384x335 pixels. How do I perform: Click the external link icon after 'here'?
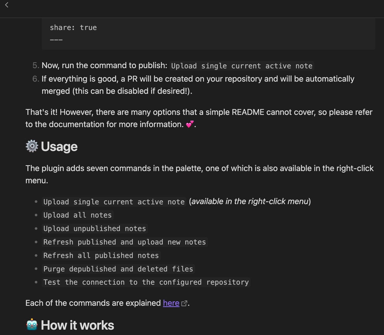(x=184, y=303)
